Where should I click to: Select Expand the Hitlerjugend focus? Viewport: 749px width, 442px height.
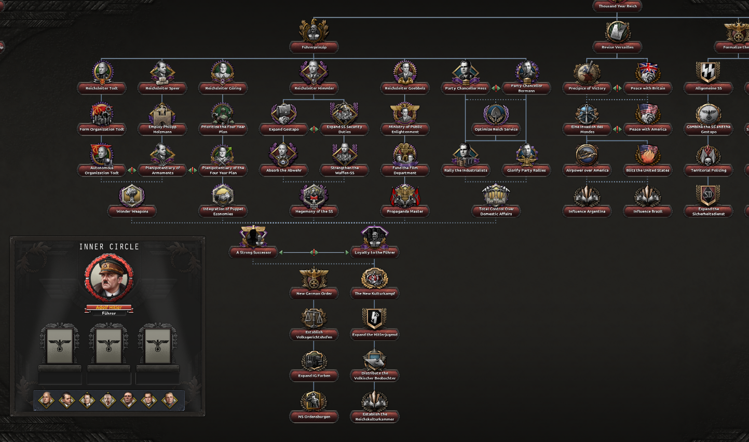coord(375,323)
